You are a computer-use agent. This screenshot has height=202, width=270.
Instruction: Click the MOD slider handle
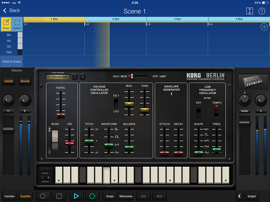(x=129, y=104)
